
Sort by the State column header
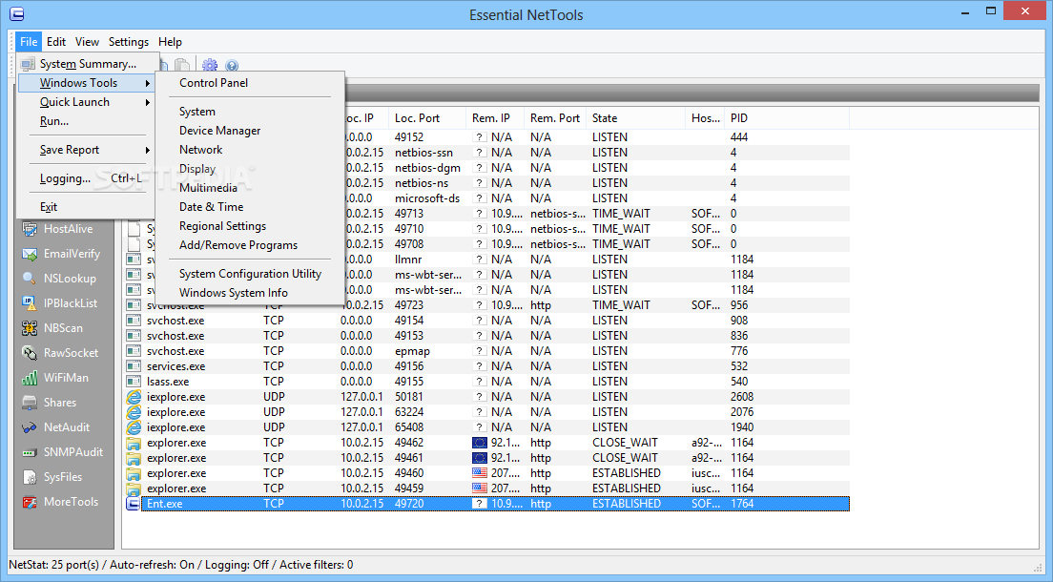coord(635,118)
